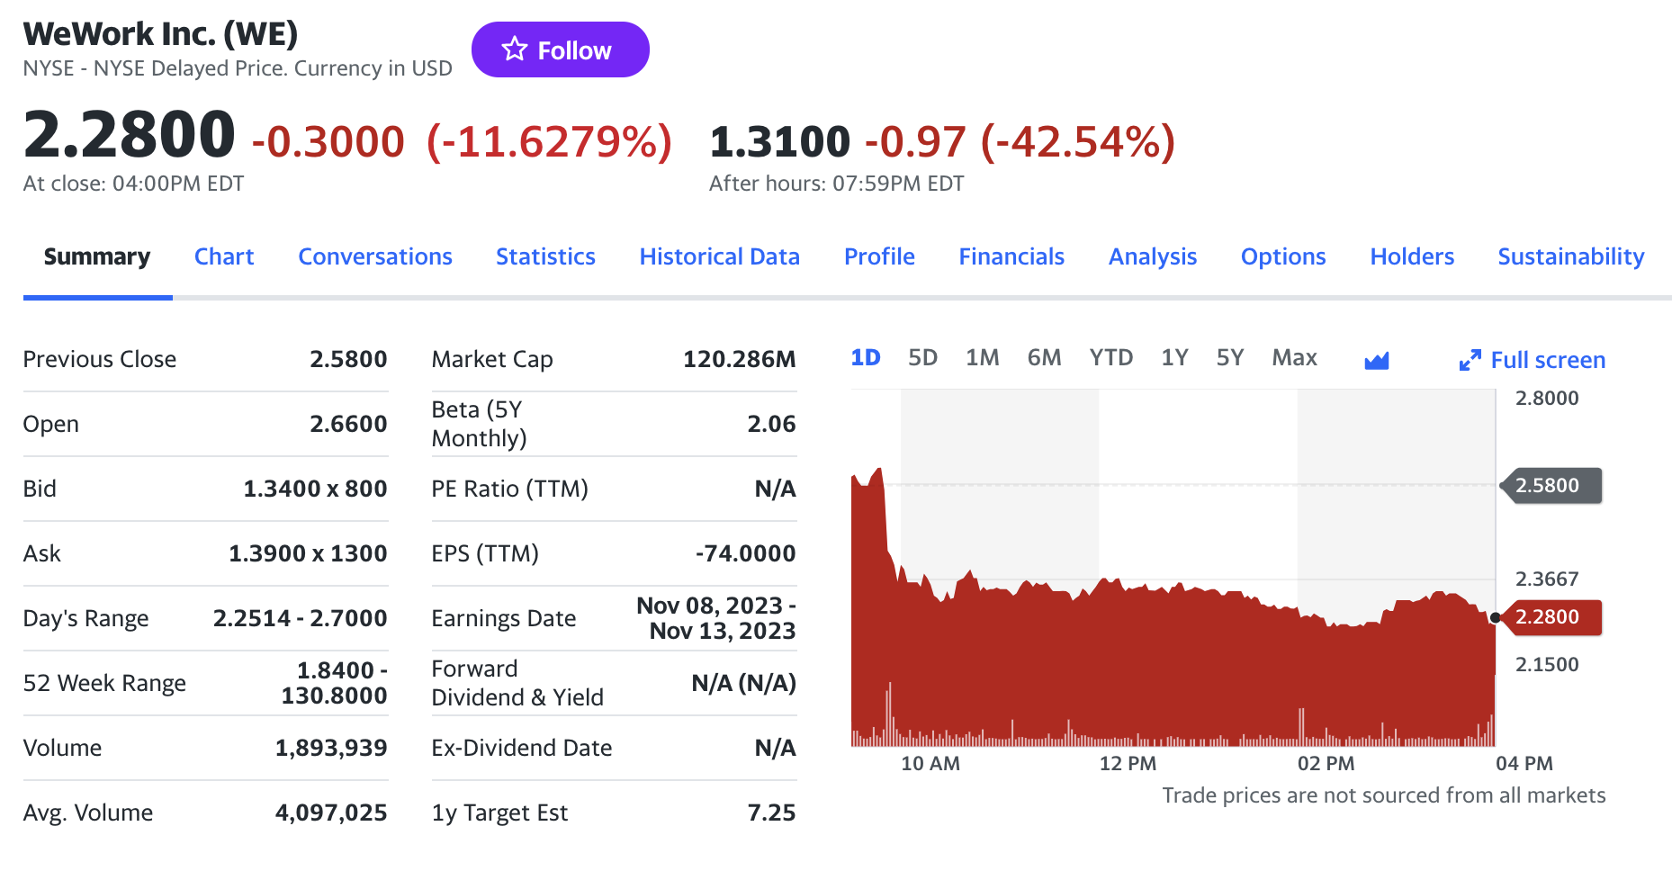1672x871 pixels.
Task: View the Historical Data tab
Action: coord(719,257)
